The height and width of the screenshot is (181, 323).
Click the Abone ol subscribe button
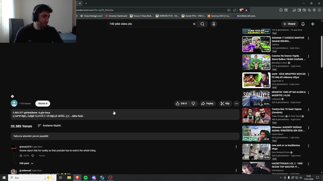point(43,103)
